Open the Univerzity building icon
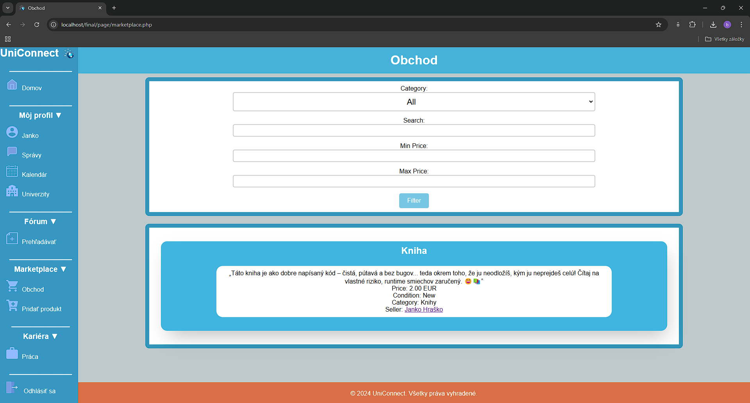The height and width of the screenshot is (403, 750). point(12,191)
